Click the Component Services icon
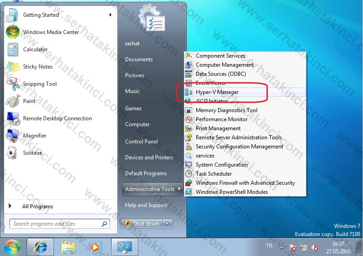The image size is (363, 256). pos(189,56)
